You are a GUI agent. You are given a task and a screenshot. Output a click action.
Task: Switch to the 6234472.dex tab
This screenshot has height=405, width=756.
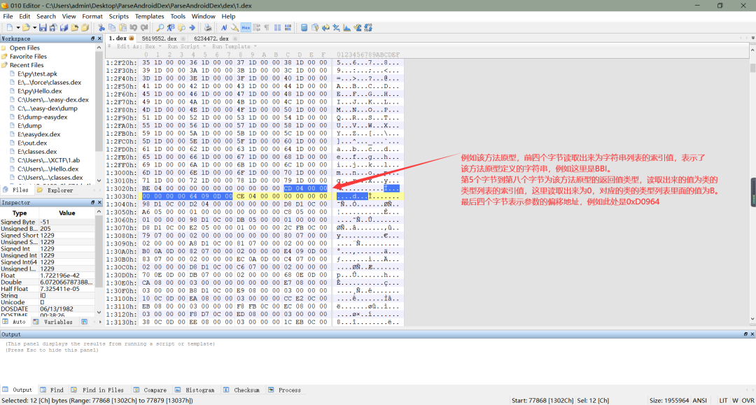pyautogui.click(x=211, y=38)
